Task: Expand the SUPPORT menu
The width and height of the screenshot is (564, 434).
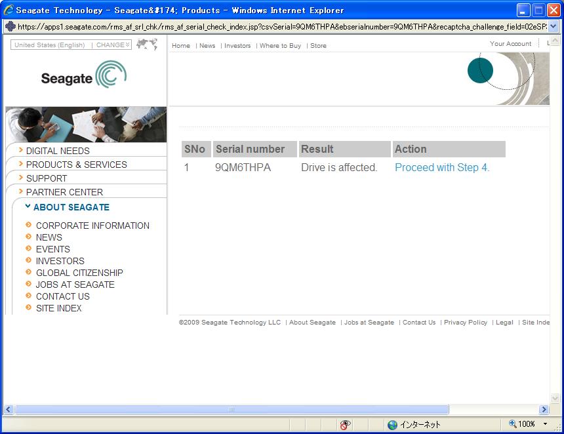Action: click(x=47, y=178)
